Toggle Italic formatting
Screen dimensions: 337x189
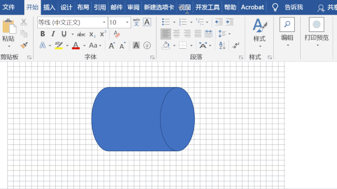53,34
